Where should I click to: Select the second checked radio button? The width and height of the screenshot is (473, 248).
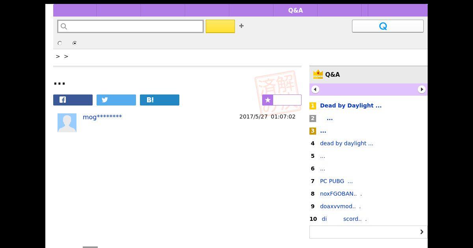pyautogui.click(x=74, y=43)
